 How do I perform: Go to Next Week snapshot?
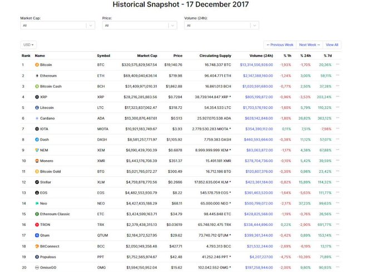(x=310, y=45)
